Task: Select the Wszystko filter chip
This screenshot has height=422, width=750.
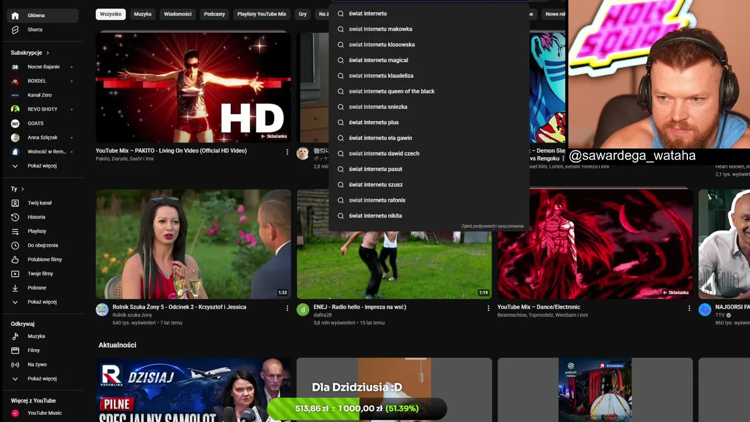Action: 111,14
